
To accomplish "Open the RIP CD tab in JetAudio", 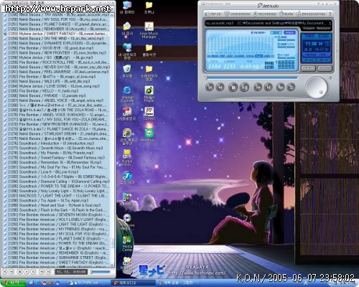I will 213,14.
